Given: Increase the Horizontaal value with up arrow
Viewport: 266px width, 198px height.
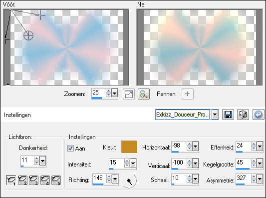Looking at the screenshot, I should click(189, 144).
